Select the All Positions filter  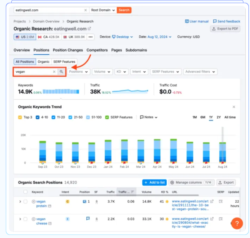click(x=25, y=62)
